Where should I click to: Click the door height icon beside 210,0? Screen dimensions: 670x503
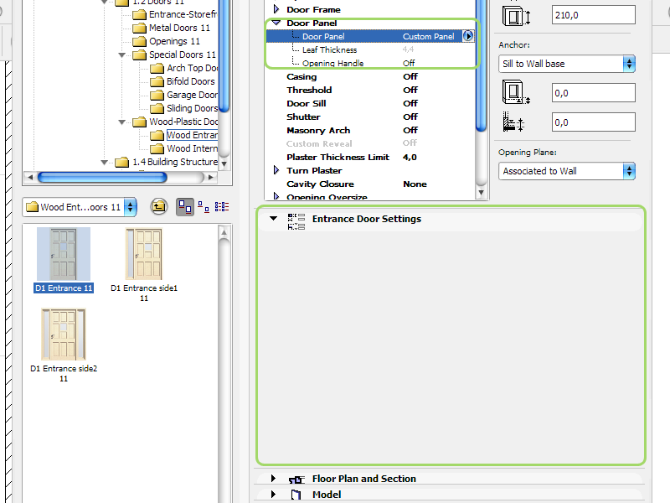516,16
